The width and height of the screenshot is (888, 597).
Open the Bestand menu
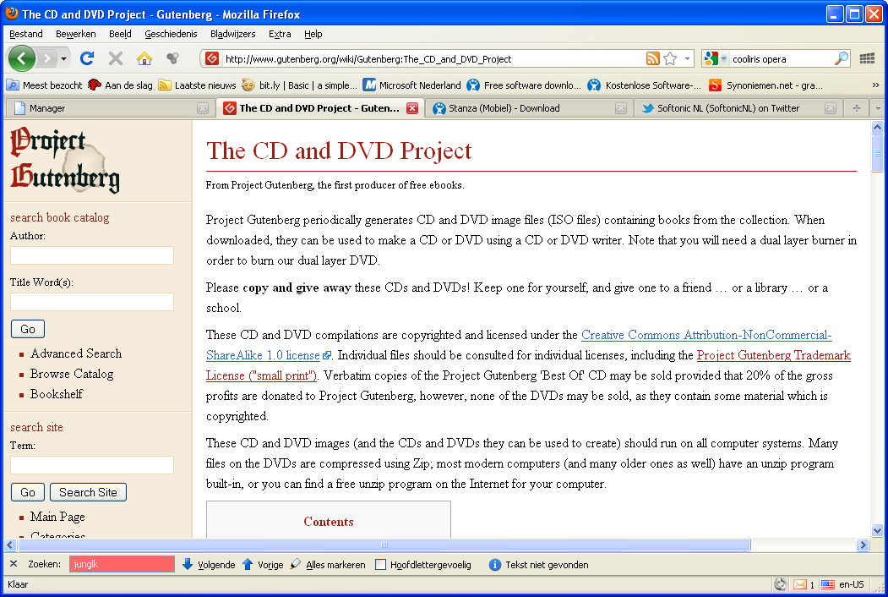coord(26,34)
